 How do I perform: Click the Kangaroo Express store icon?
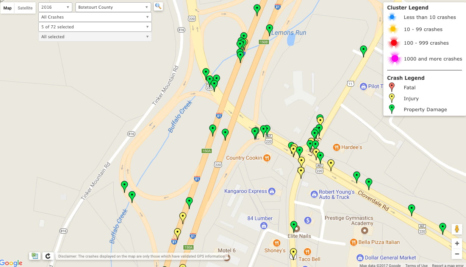tap(272, 191)
